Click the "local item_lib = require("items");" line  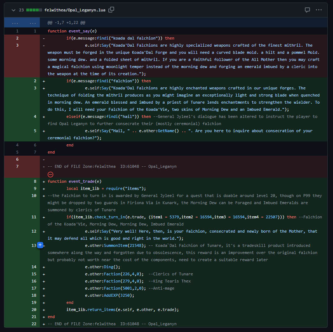[106, 188]
